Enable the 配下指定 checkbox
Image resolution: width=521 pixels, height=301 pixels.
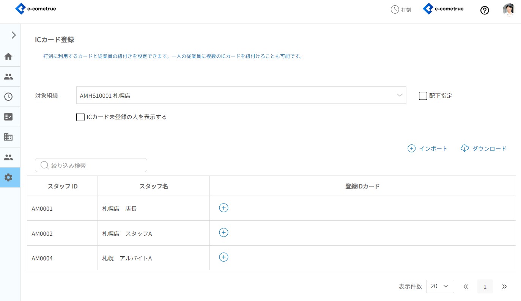tap(423, 96)
